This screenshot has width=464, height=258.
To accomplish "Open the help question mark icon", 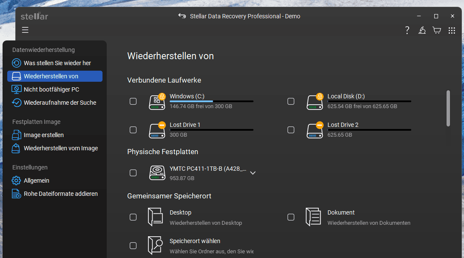I will (407, 30).
